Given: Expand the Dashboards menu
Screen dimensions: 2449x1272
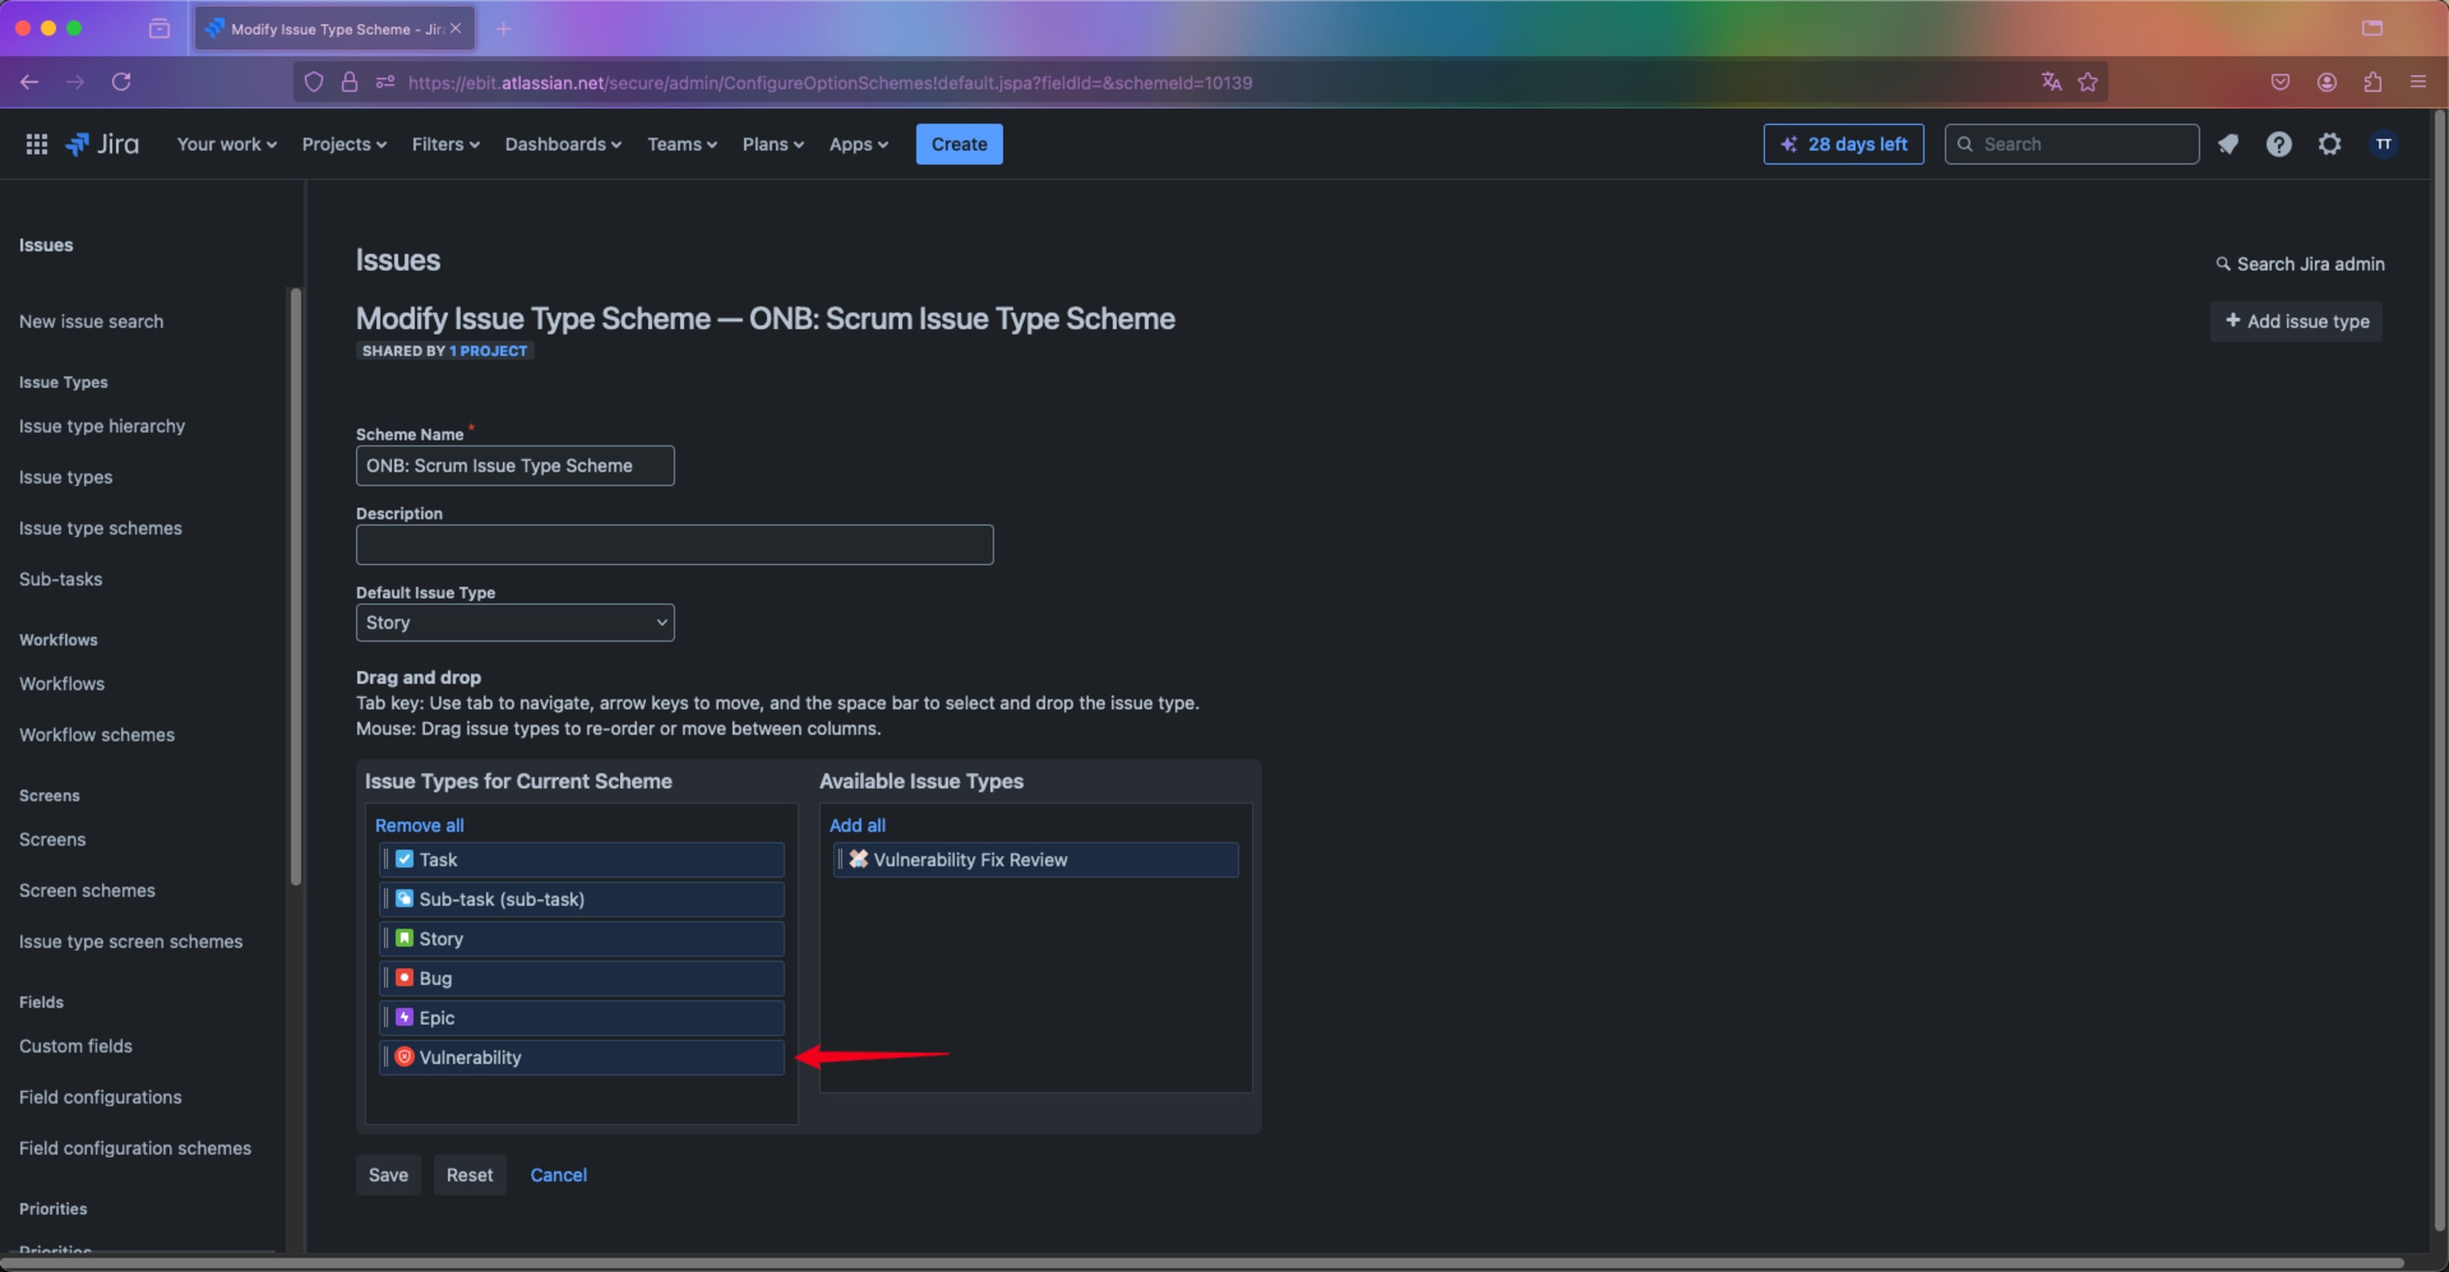Looking at the screenshot, I should 562,143.
